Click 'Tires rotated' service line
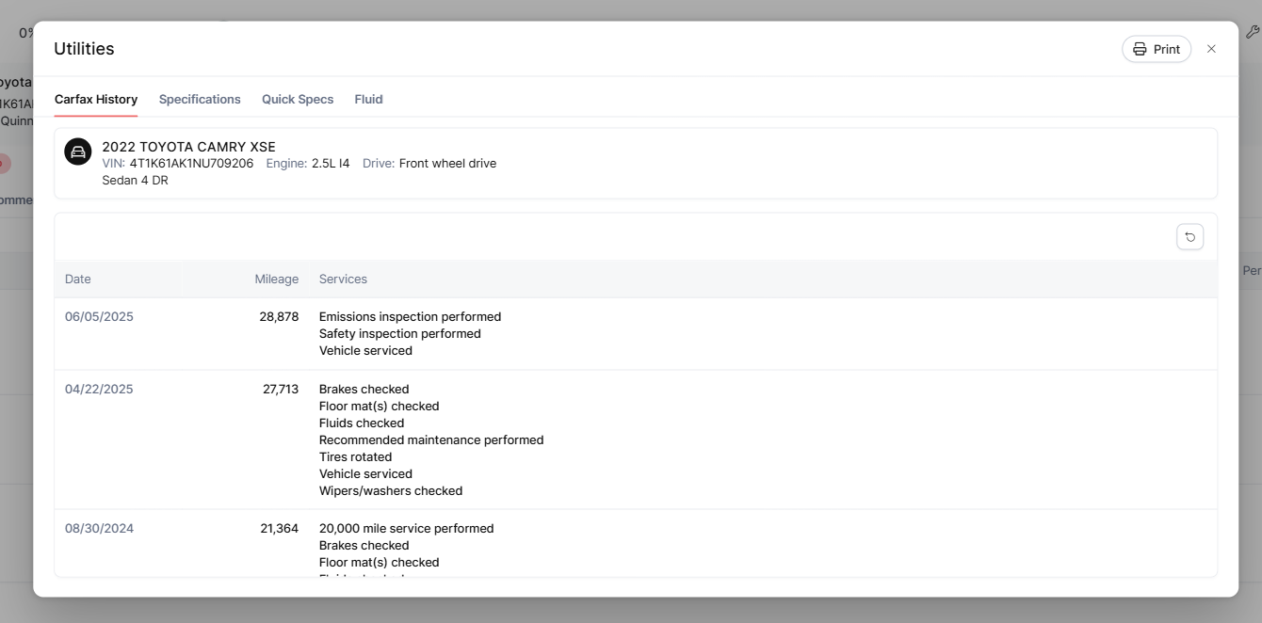Viewport: 1262px width, 623px height. [355, 457]
